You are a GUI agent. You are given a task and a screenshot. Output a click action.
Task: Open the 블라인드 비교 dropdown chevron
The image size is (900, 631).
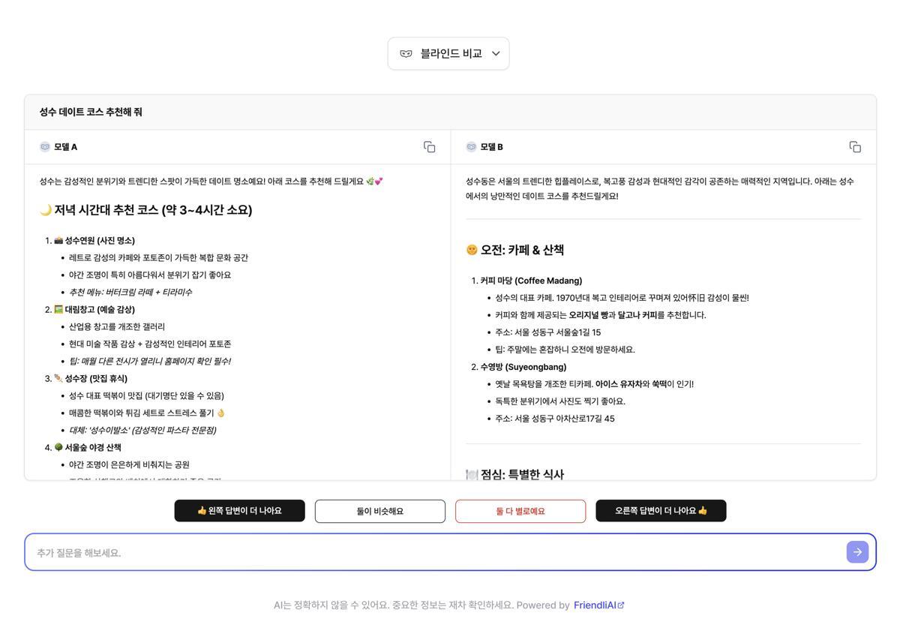tap(495, 53)
